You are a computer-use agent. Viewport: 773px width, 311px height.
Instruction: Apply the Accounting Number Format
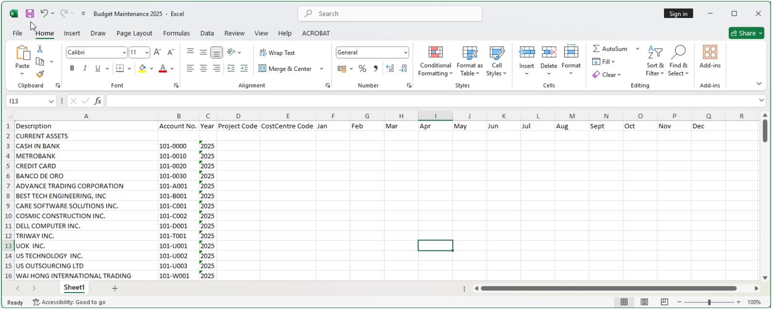point(342,69)
